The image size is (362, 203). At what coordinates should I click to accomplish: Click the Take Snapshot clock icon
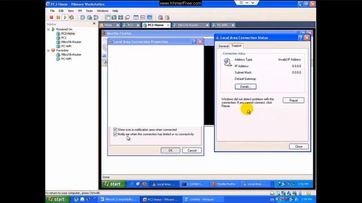83,17
